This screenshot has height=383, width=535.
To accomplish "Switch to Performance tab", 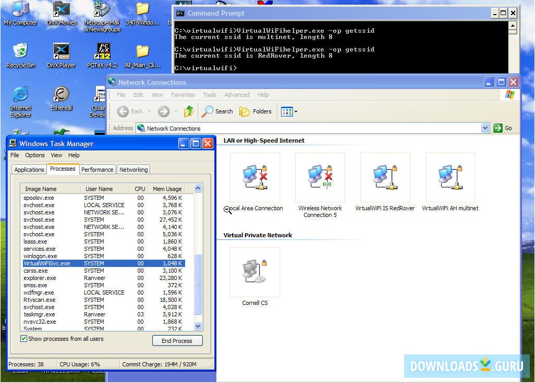I will pyautogui.click(x=97, y=170).
